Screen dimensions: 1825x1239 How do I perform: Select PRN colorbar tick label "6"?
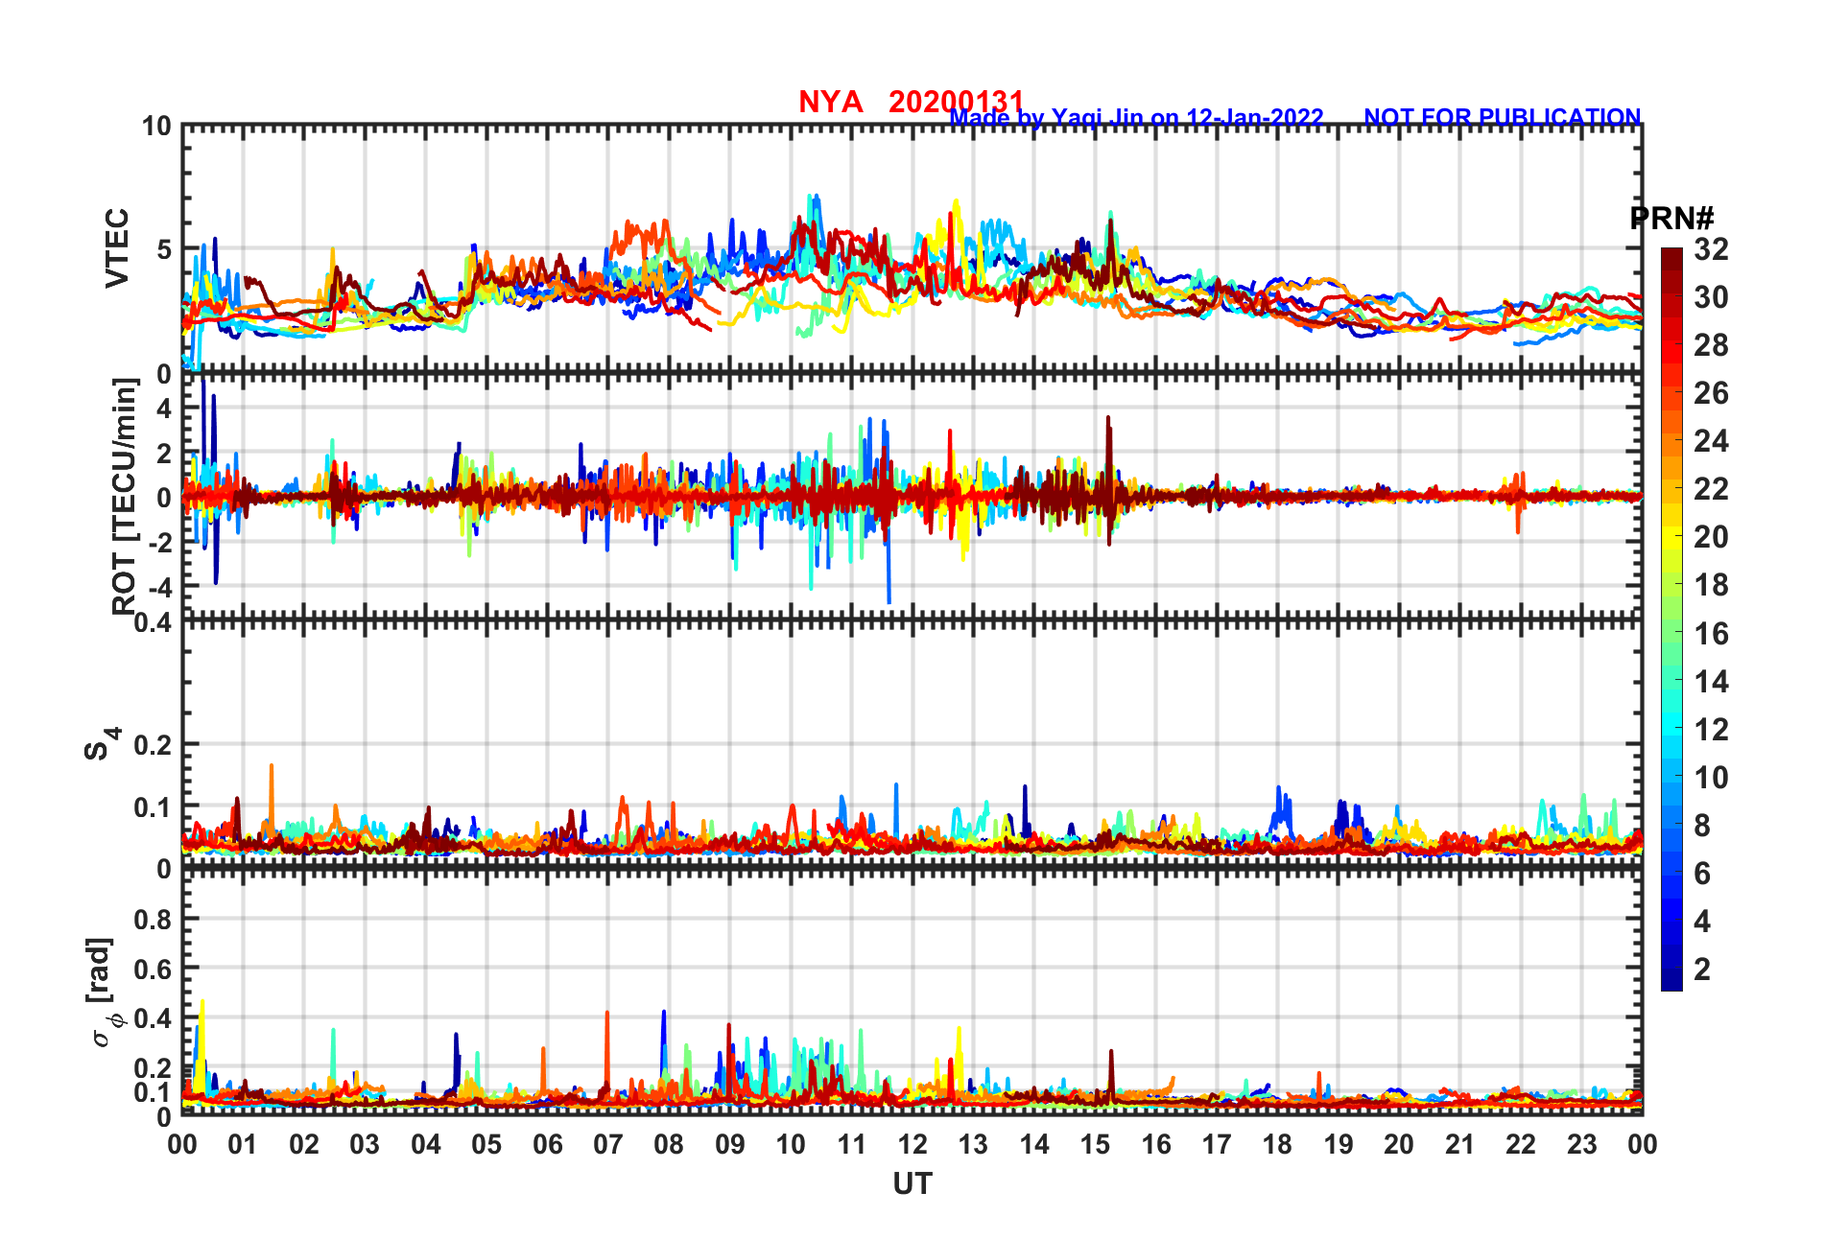(1702, 874)
